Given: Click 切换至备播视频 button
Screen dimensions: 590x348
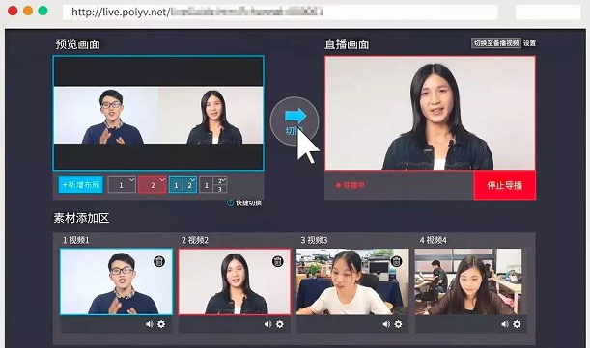Looking at the screenshot, I should pyautogui.click(x=496, y=43).
